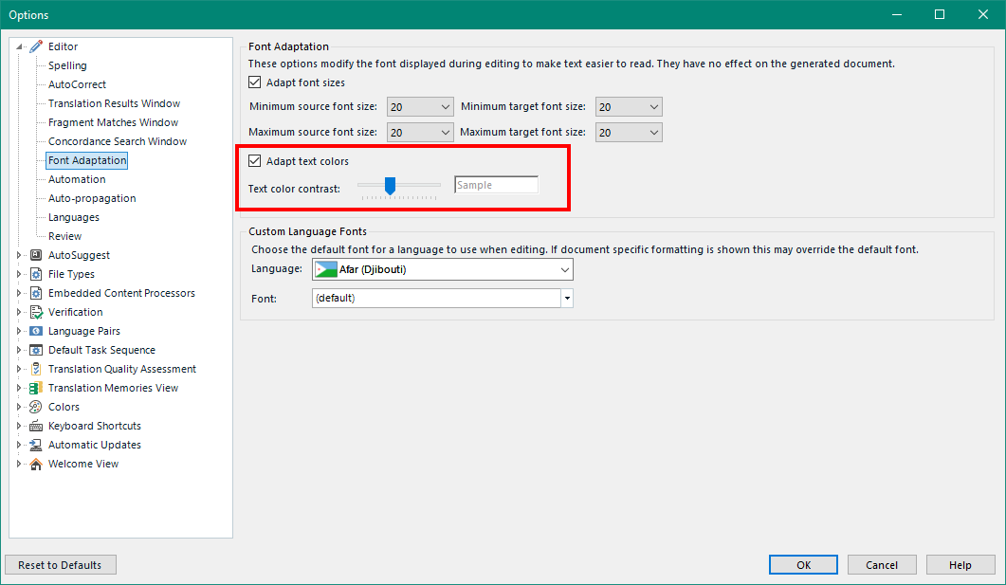Open the Font (default) dropdown arrow
Screen dimensions: 1006x585
[567, 299]
